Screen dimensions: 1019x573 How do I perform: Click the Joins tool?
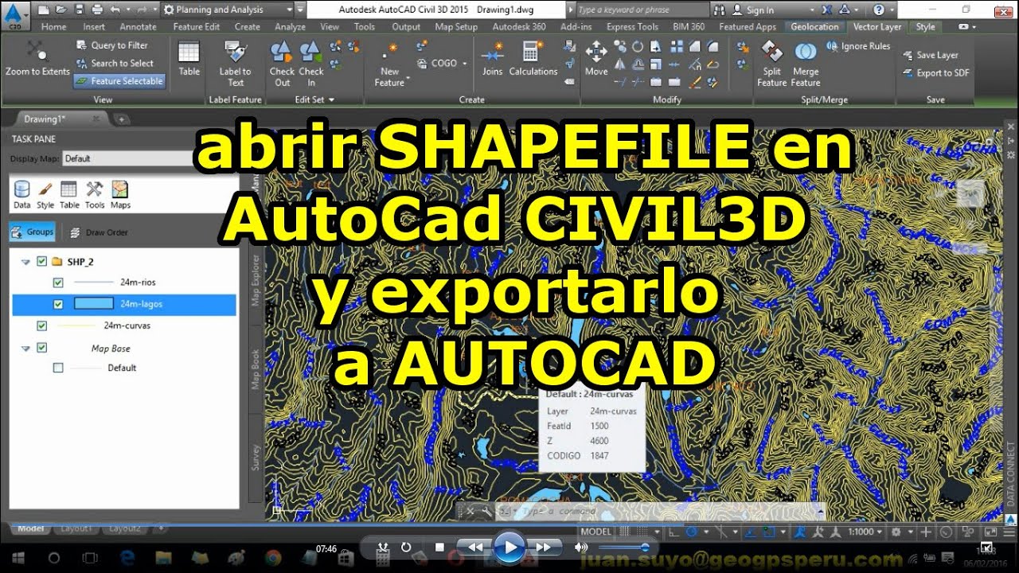[493, 59]
